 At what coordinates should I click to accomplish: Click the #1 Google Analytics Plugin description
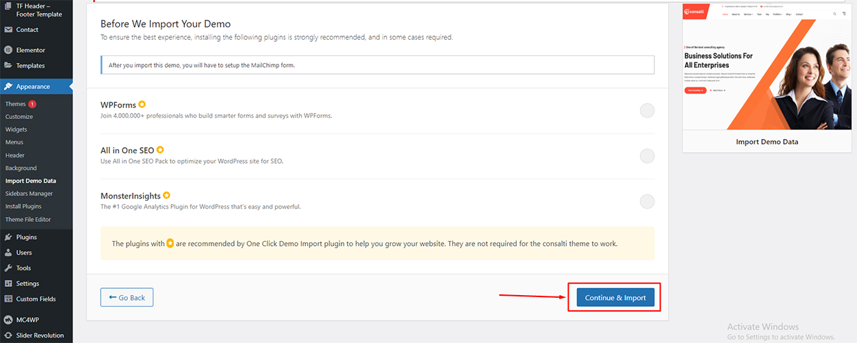pos(201,206)
